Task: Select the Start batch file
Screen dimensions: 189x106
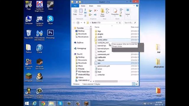Action: (x=99, y=72)
